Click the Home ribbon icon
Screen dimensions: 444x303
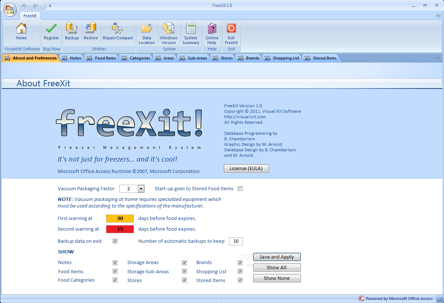(21, 28)
